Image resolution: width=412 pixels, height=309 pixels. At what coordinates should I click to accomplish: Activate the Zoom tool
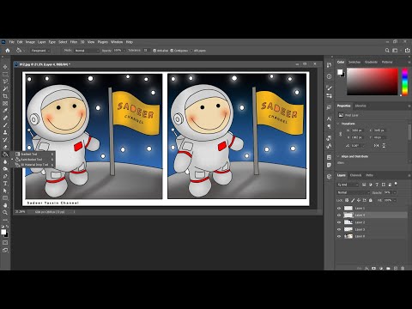click(x=5, y=213)
